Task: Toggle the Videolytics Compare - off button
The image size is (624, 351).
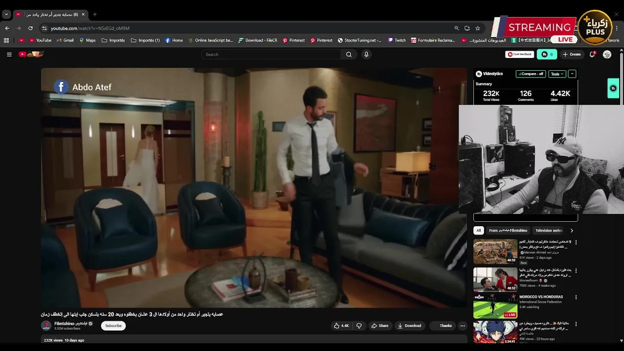Action: tap(531, 74)
